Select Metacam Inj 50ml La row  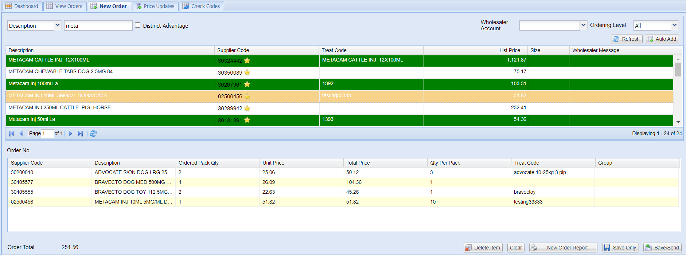pos(339,120)
